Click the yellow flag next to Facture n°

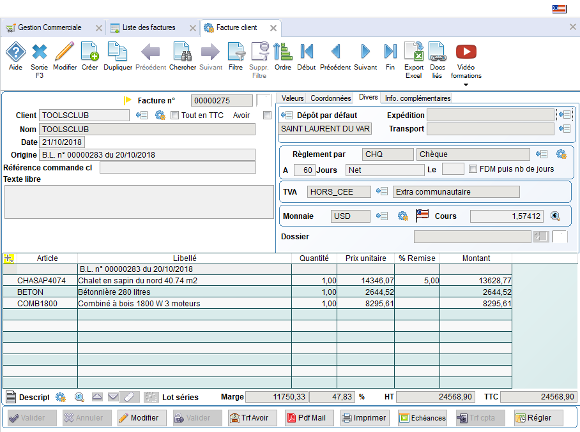coord(127,100)
